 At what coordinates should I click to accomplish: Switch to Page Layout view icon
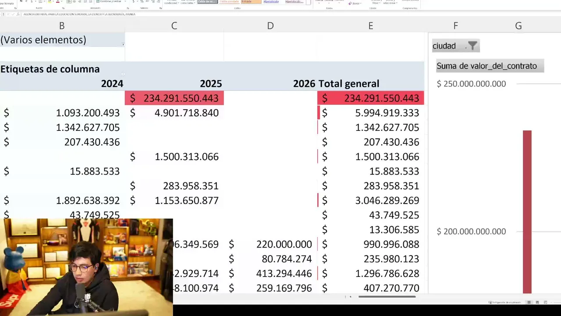click(x=537, y=302)
